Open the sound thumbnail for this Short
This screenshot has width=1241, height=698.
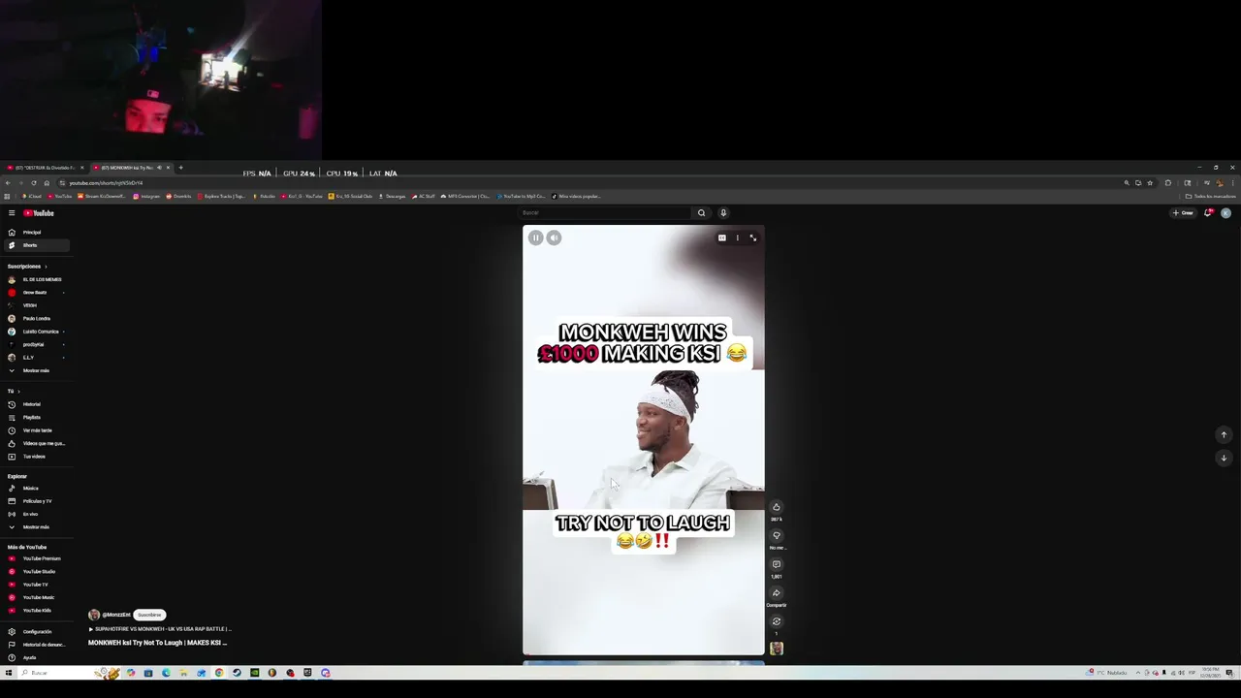click(776, 649)
